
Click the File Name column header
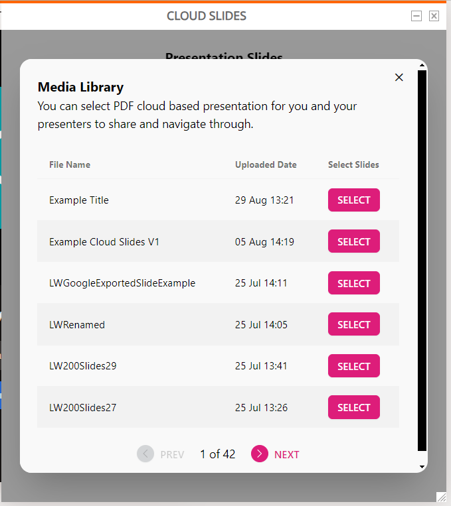tap(70, 164)
